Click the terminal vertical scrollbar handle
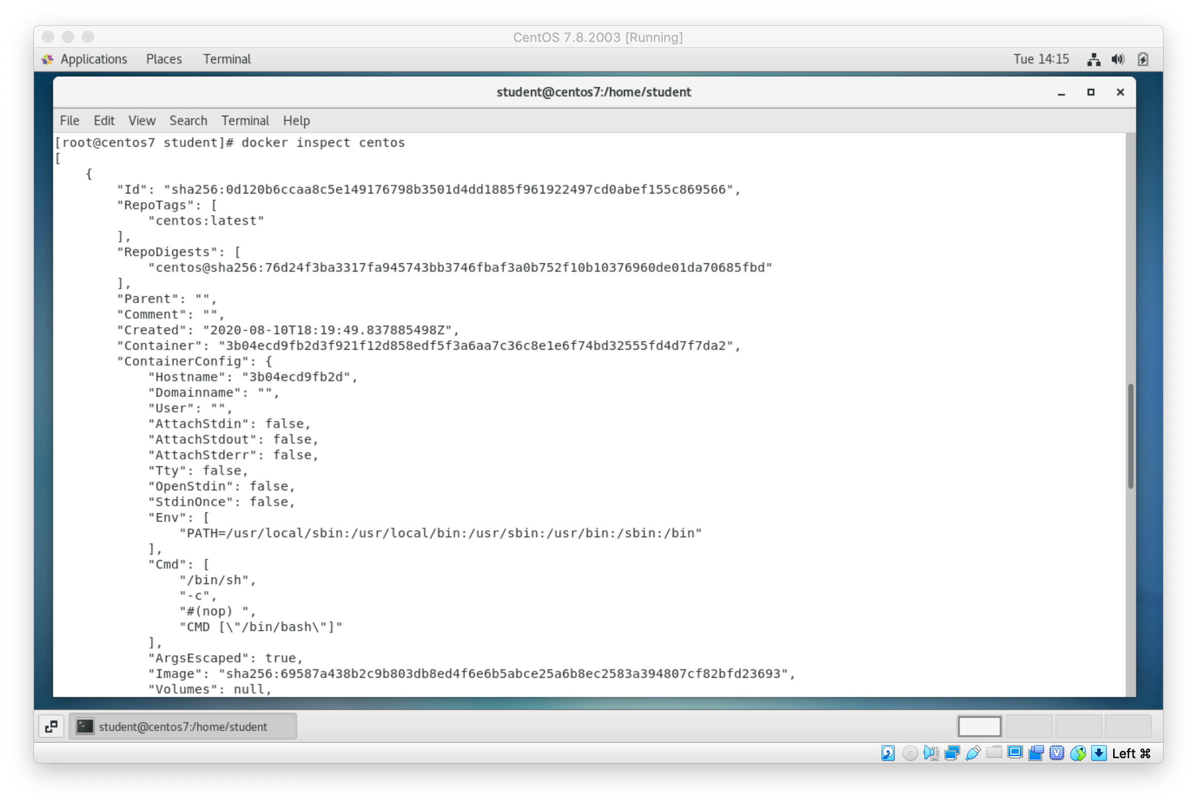The image size is (1197, 805). click(1130, 436)
